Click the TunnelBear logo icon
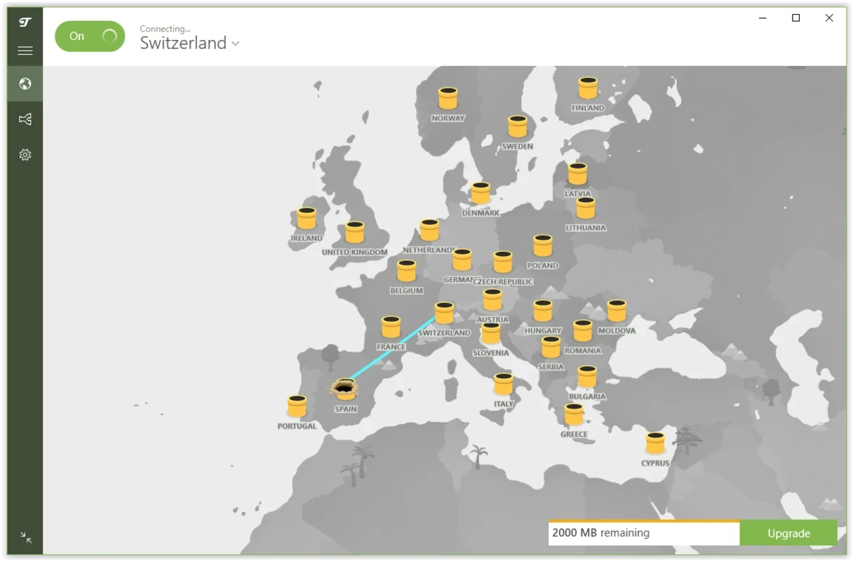This screenshot has width=853, height=561. [25, 22]
